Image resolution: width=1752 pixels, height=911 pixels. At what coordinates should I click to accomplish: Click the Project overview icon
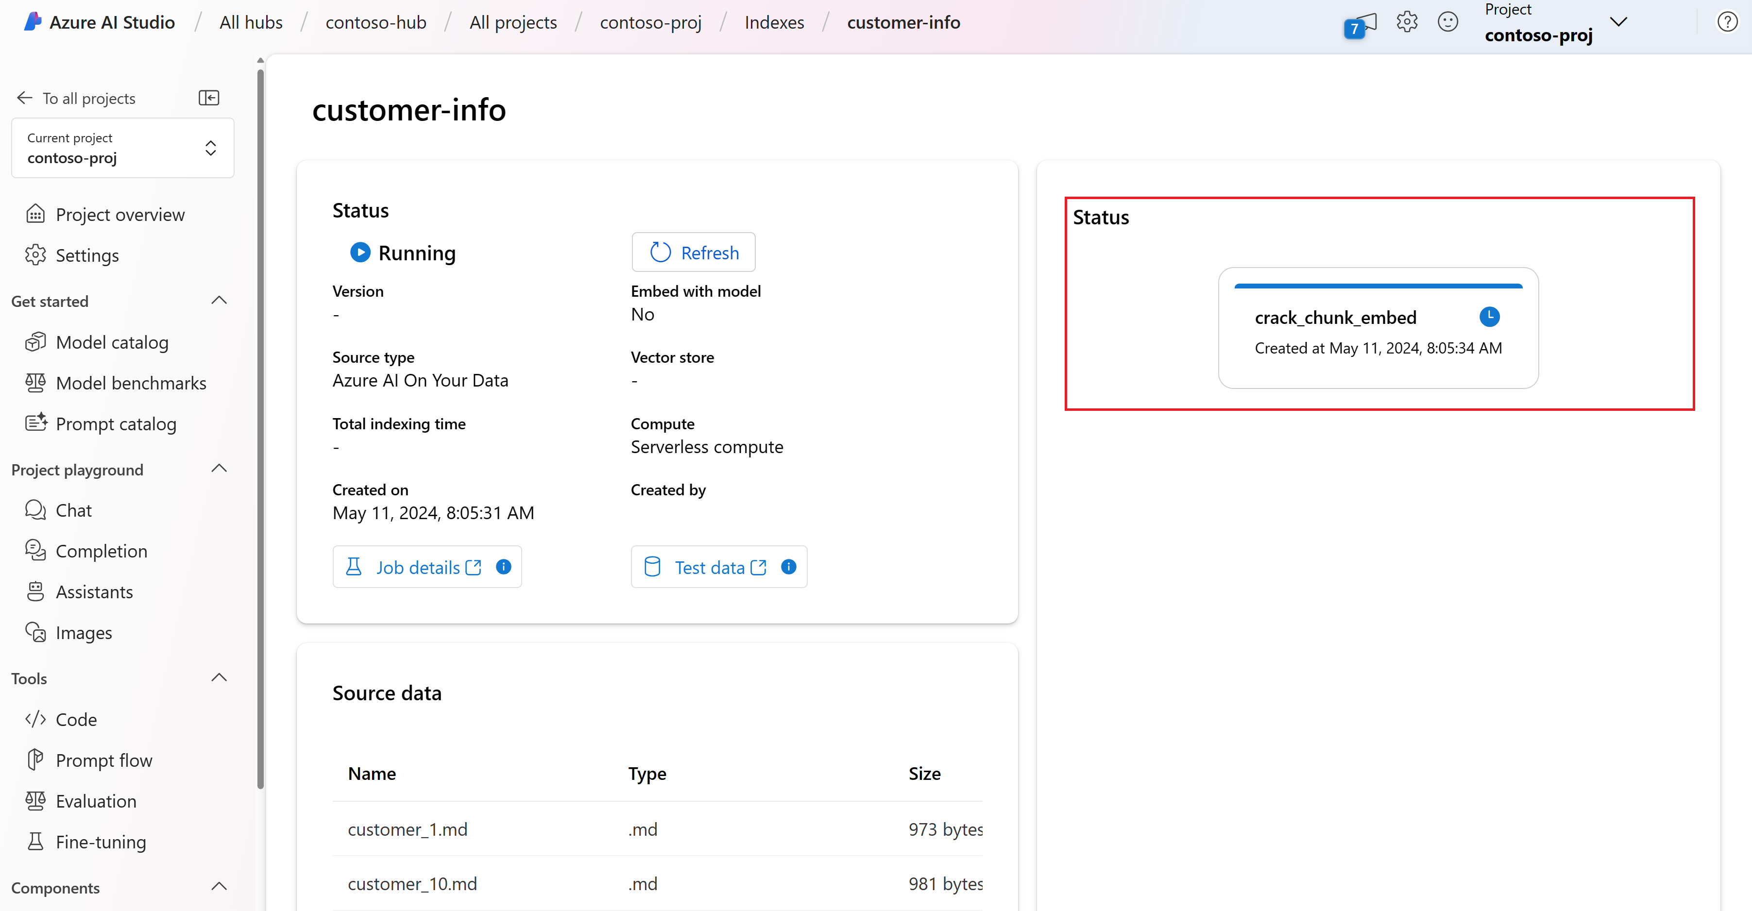pos(35,214)
